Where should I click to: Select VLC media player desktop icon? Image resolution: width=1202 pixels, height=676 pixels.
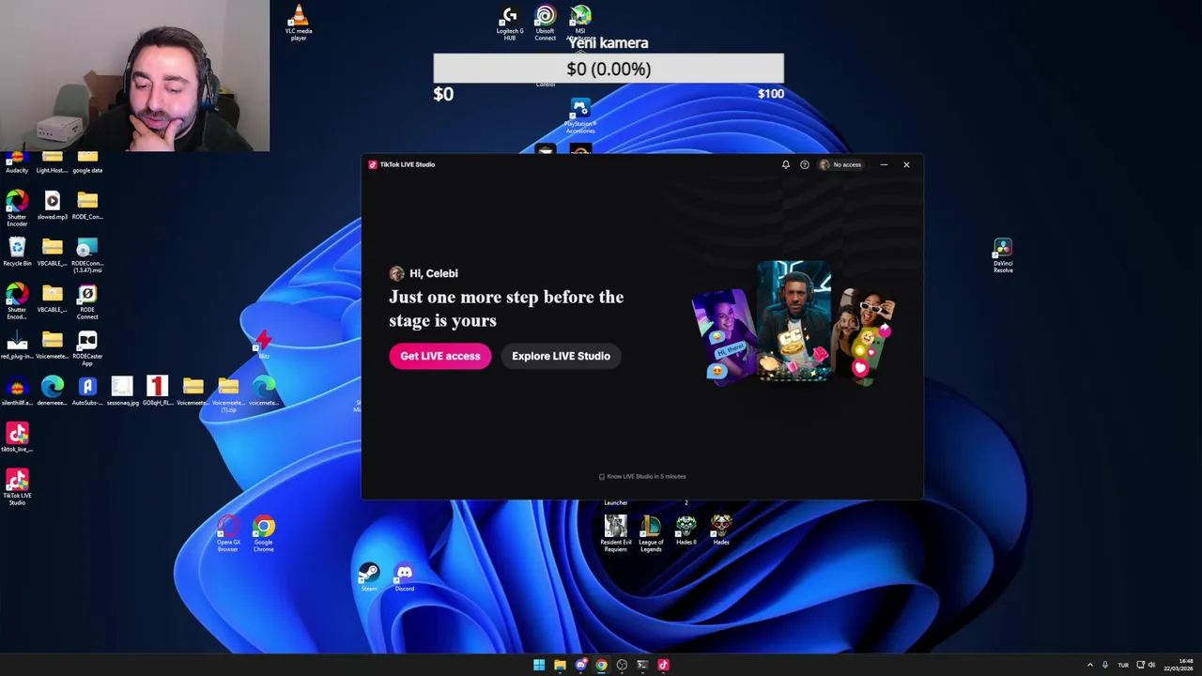(x=299, y=23)
